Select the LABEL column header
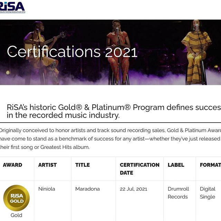The height and width of the screenshot is (221, 221). click(x=176, y=165)
